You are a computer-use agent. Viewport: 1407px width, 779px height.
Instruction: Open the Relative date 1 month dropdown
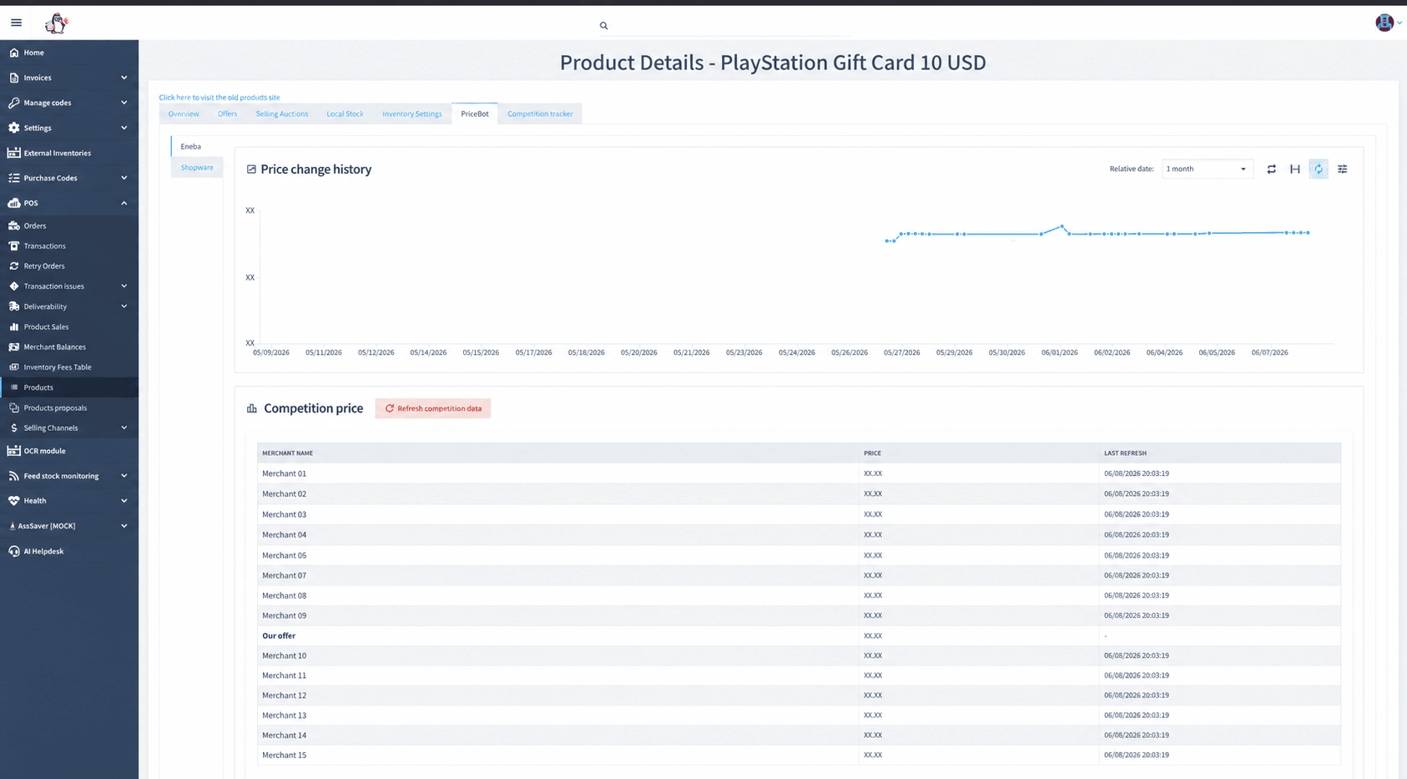[x=1207, y=169]
